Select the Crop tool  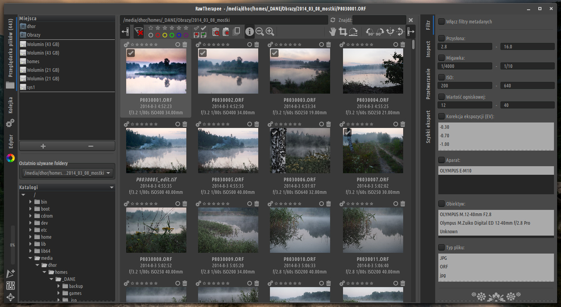(x=343, y=32)
